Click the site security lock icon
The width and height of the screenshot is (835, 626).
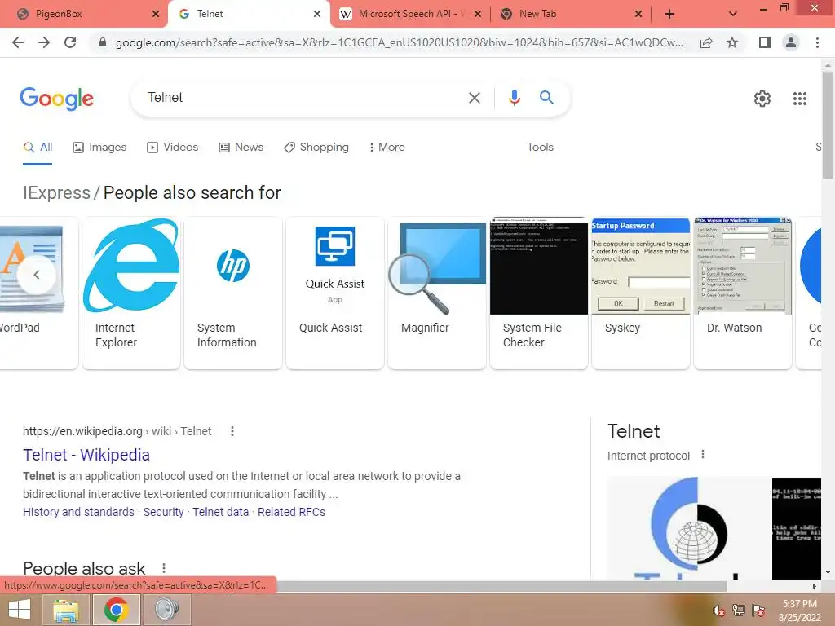pyautogui.click(x=103, y=42)
